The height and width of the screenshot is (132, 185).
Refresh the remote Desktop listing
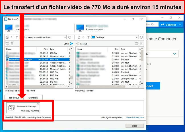click(x=141, y=37)
